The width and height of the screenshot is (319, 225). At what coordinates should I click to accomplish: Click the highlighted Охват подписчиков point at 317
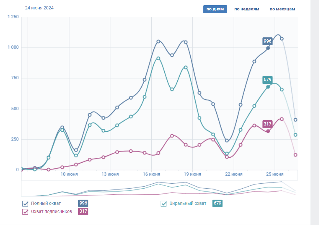pos(268,131)
